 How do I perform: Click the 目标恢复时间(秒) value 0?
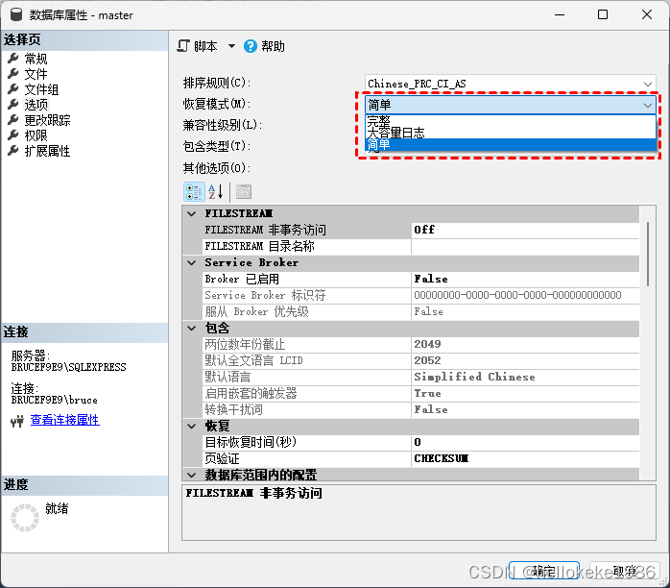pos(525,442)
